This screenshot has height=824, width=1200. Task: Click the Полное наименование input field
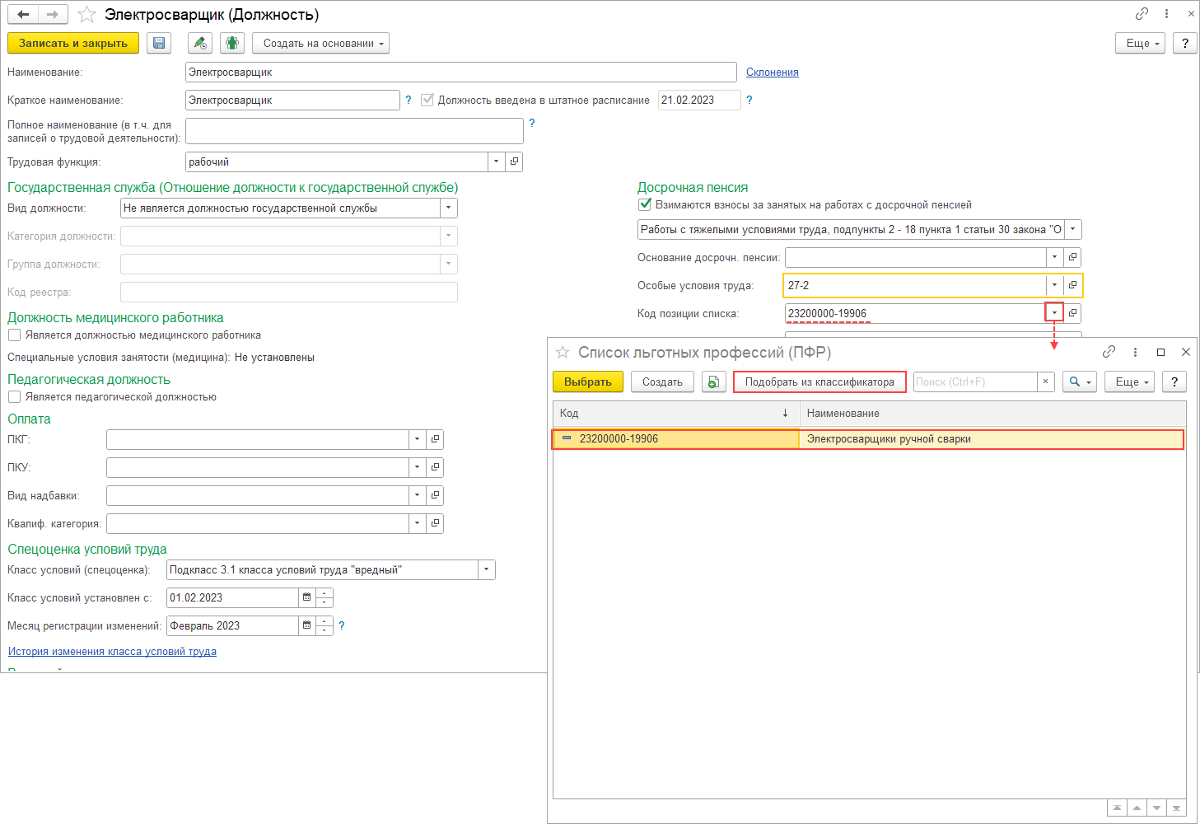pos(354,131)
